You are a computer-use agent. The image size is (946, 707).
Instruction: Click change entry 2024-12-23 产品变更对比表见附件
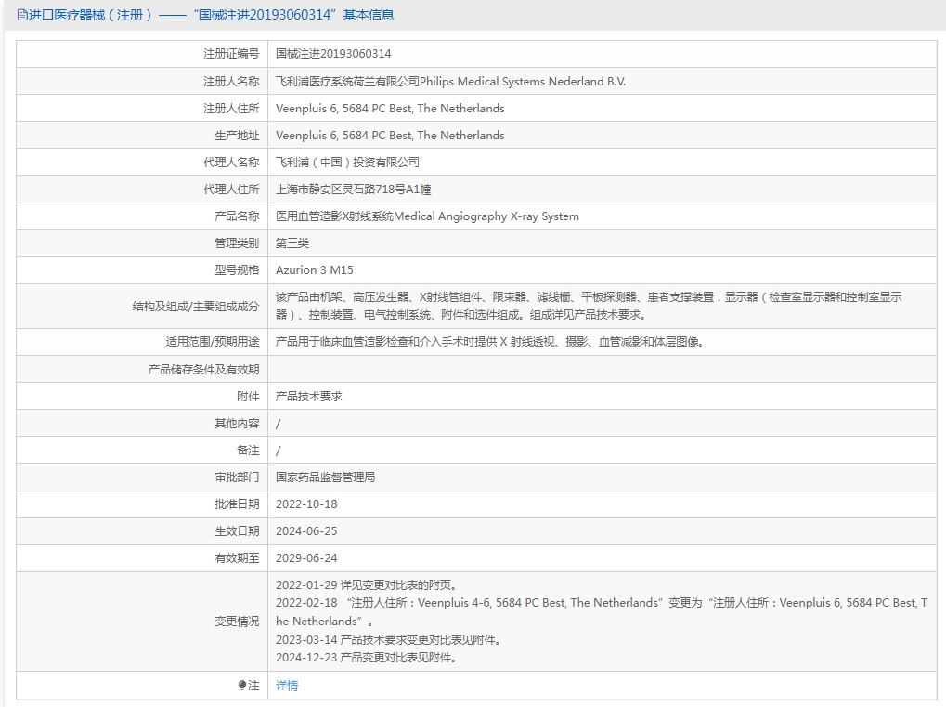tap(366, 658)
